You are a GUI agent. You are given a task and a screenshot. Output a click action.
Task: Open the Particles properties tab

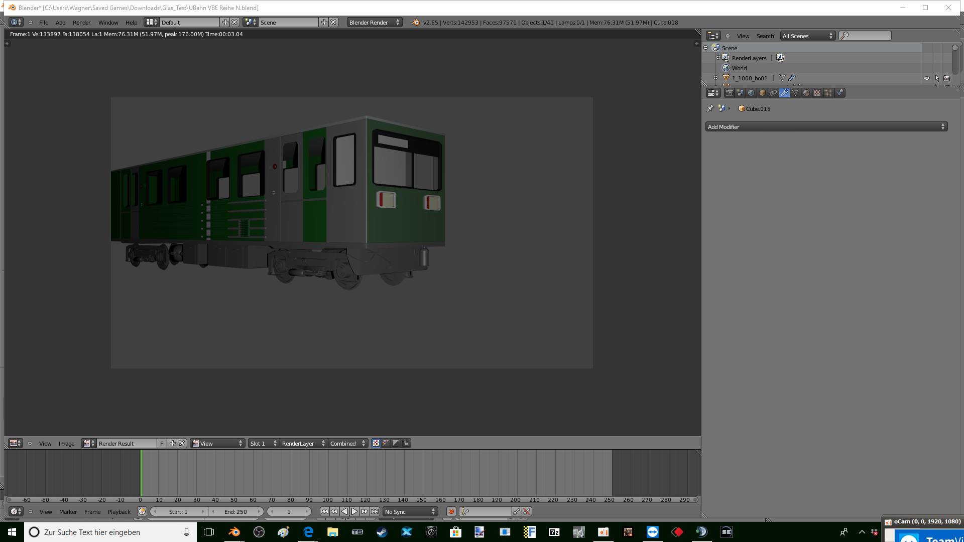click(x=828, y=93)
